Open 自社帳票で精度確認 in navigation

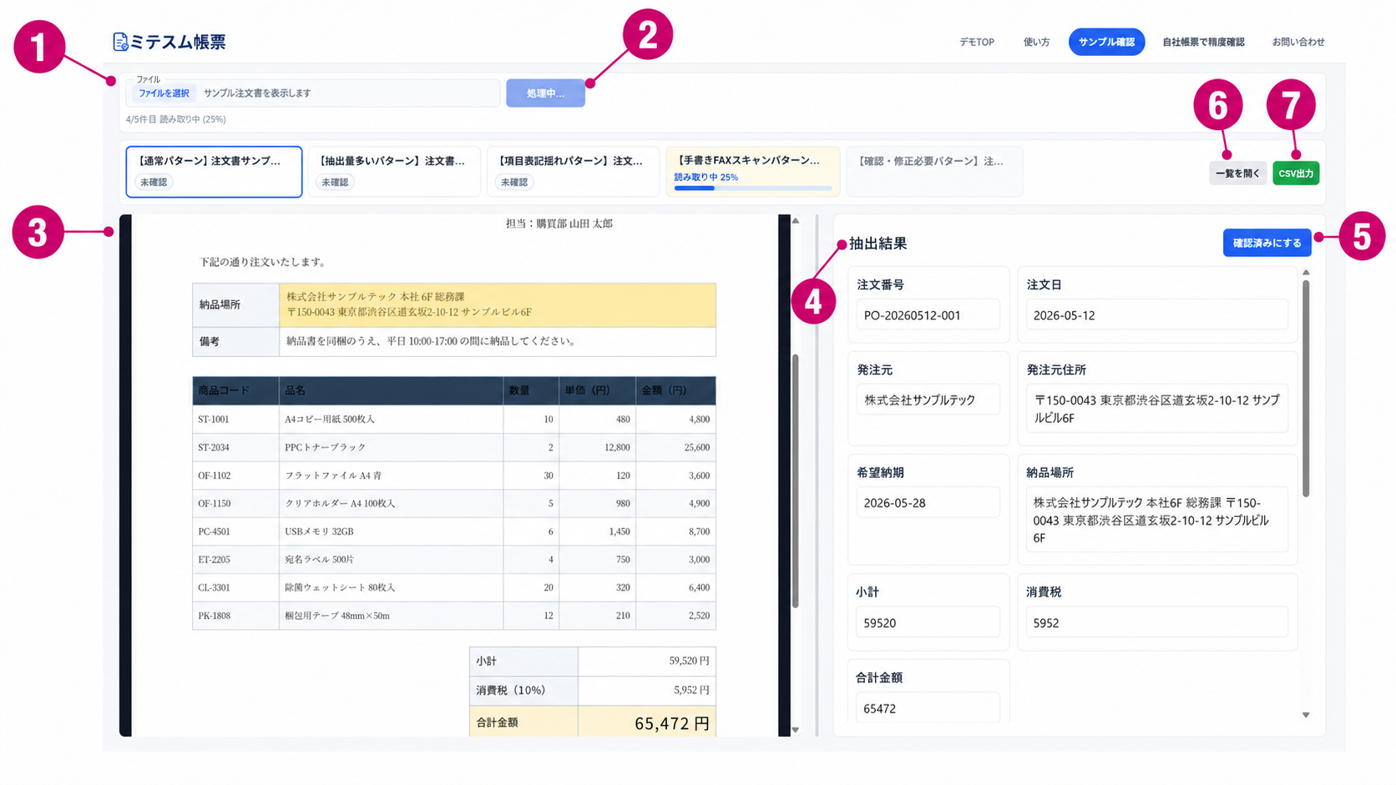[1203, 42]
